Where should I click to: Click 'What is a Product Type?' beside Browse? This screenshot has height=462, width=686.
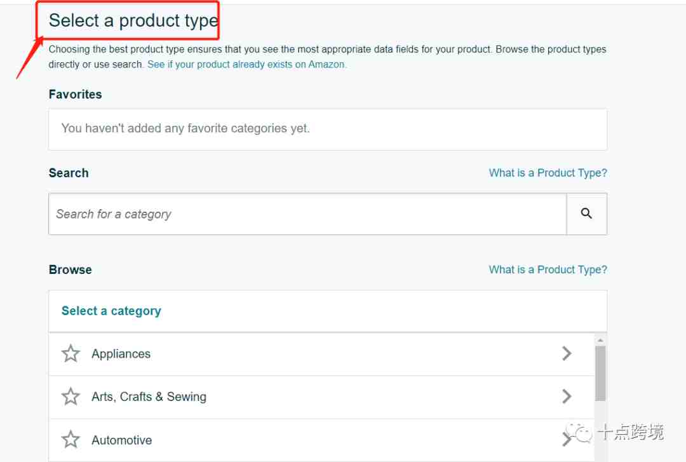click(548, 269)
